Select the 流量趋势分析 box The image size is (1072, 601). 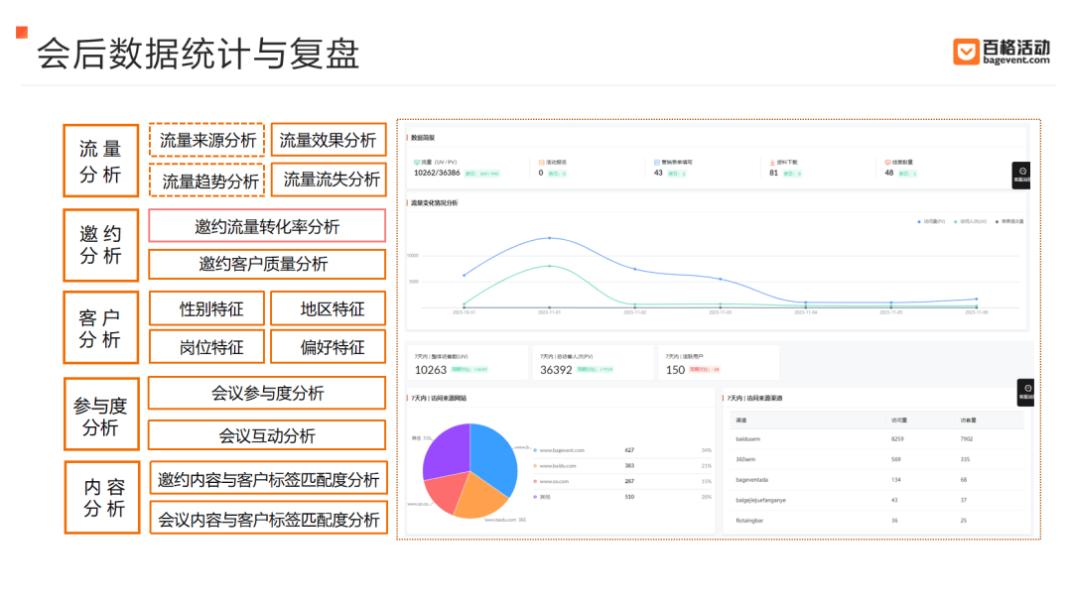click(x=207, y=180)
